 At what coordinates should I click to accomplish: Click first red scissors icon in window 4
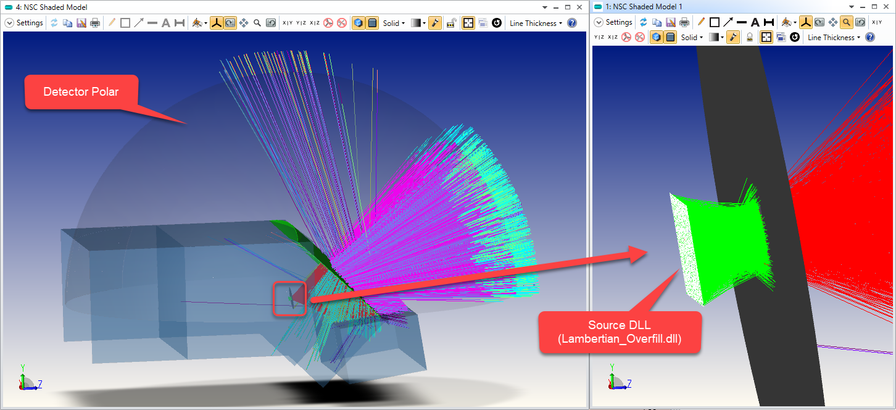coord(328,23)
